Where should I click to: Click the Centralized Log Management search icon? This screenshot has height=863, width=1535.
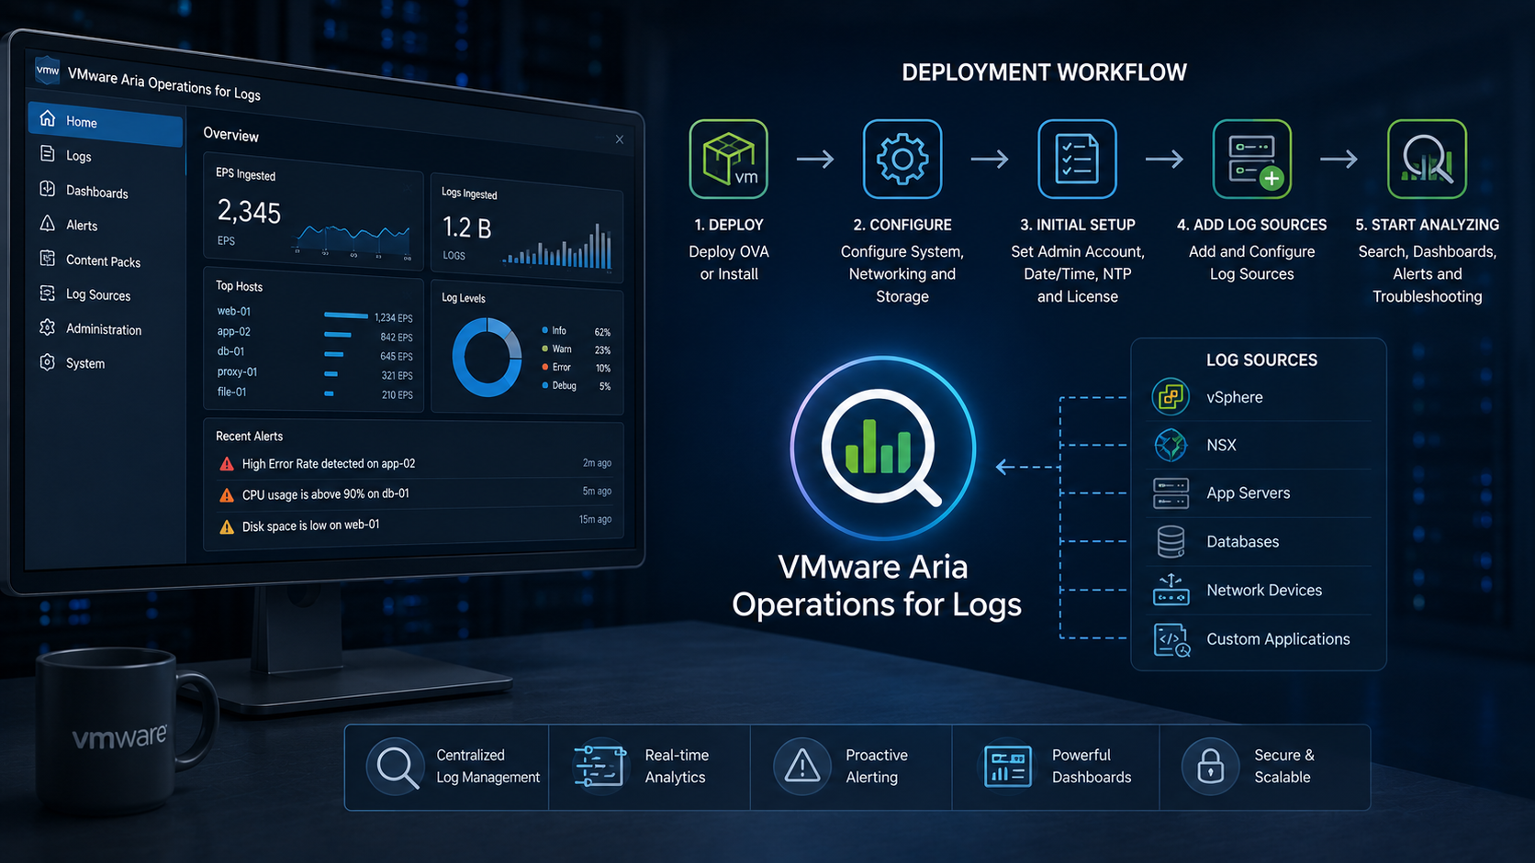[396, 767]
